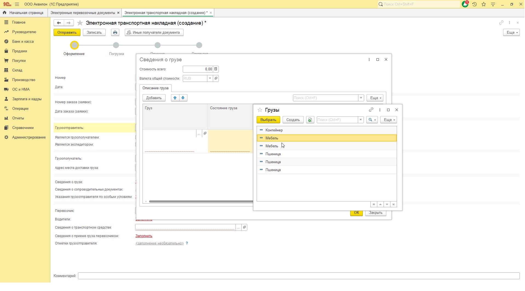Open Продажи section in sidebar

pos(20,51)
